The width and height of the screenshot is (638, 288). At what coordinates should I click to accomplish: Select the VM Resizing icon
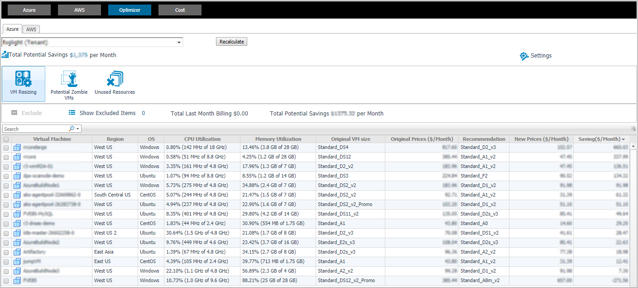point(24,78)
